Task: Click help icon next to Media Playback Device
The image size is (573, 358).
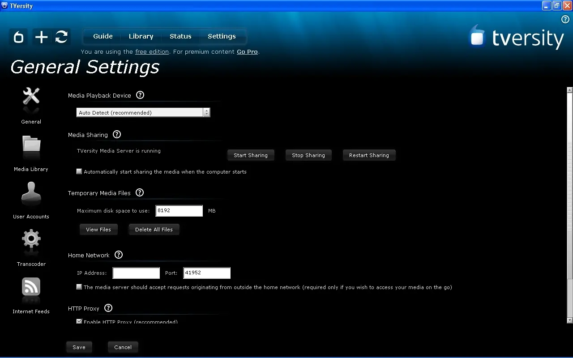Action: [x=140, y=95]
